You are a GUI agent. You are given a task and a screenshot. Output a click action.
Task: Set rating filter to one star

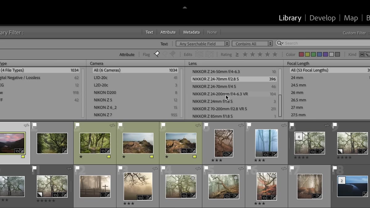click(x=245, y=54)
